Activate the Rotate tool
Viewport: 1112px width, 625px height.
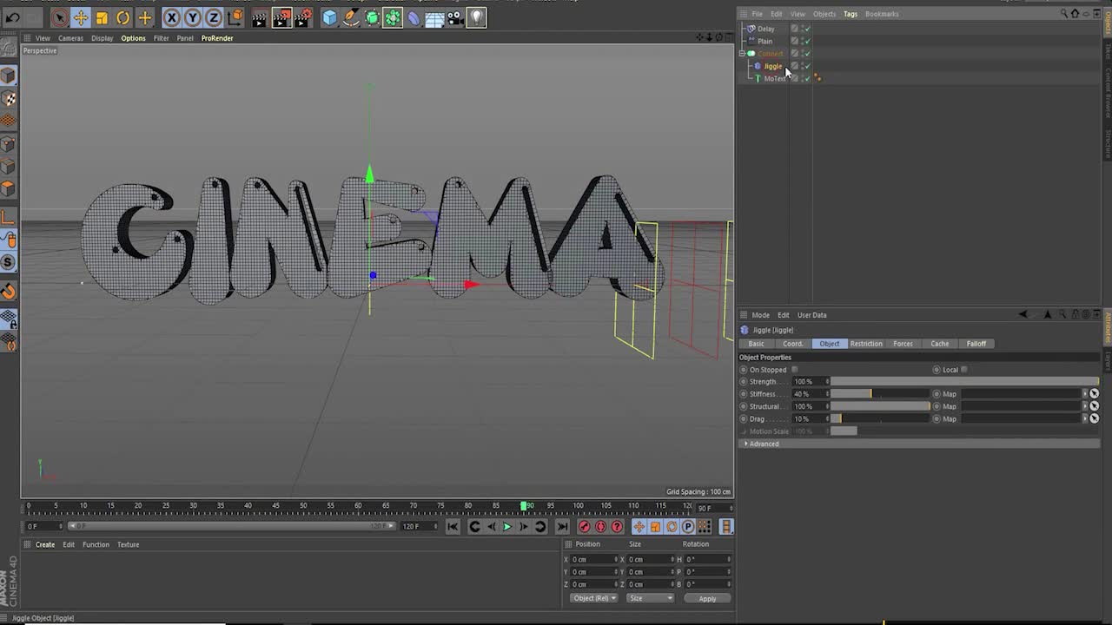[x=122, y=17]
